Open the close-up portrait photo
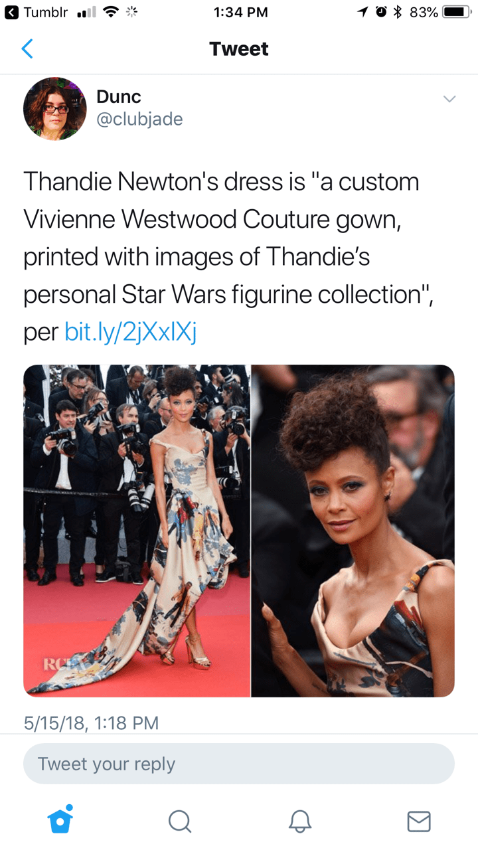478x850 pixels. [353, 531]
